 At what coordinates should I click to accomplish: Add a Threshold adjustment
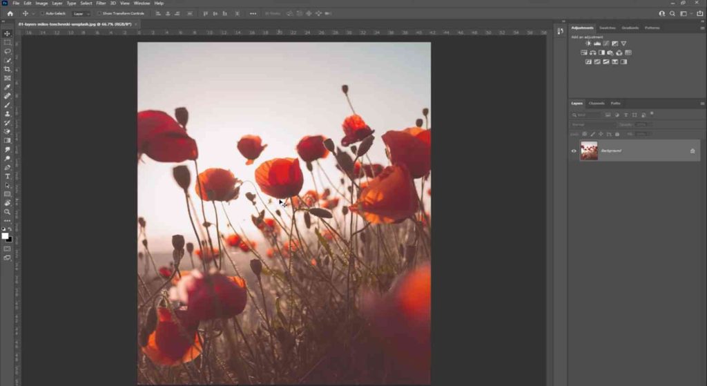point(606,61)
